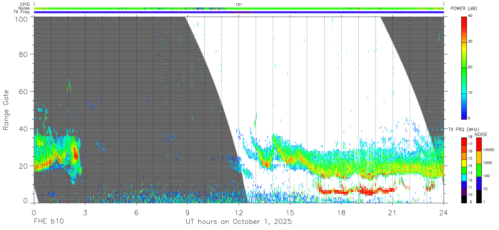Image resolution: width=499 pixels, height=230 pixels.
Task: Click x-axis tick label 6
Action: click(136, 213)
